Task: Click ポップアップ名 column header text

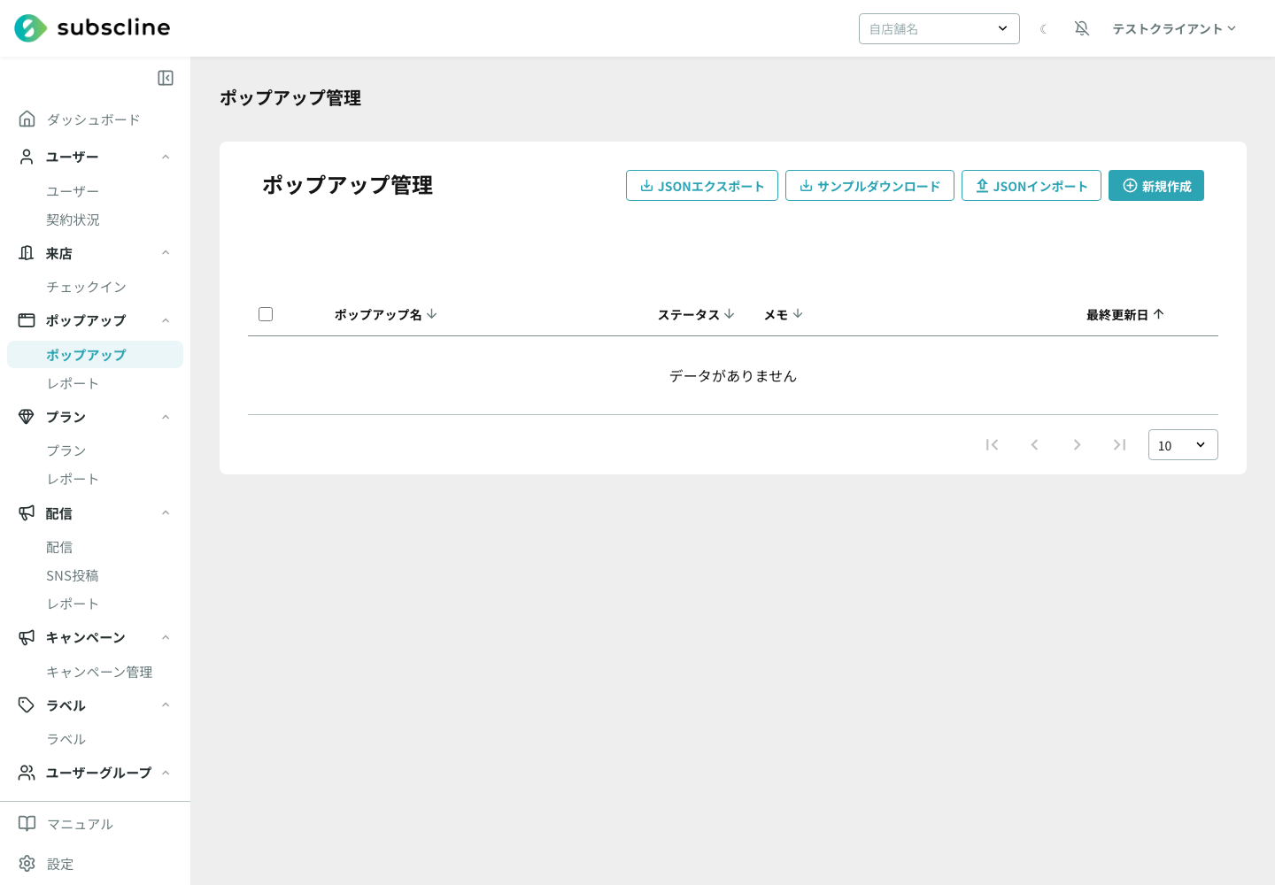Action: 378,314
